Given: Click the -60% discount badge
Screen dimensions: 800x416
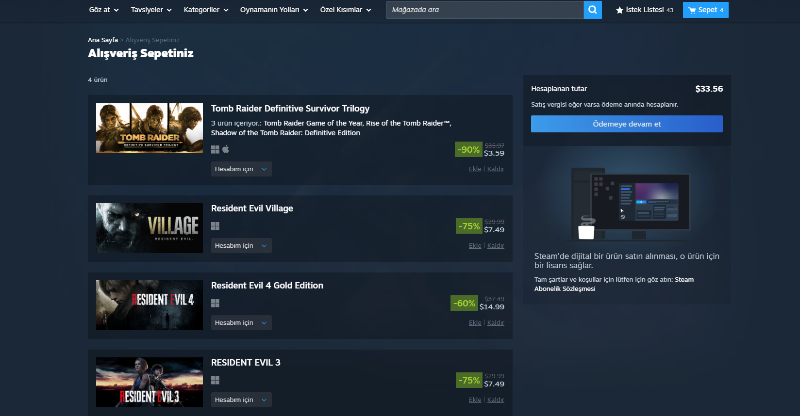Looking at the screenshot, I should click(x=465, y=303).
